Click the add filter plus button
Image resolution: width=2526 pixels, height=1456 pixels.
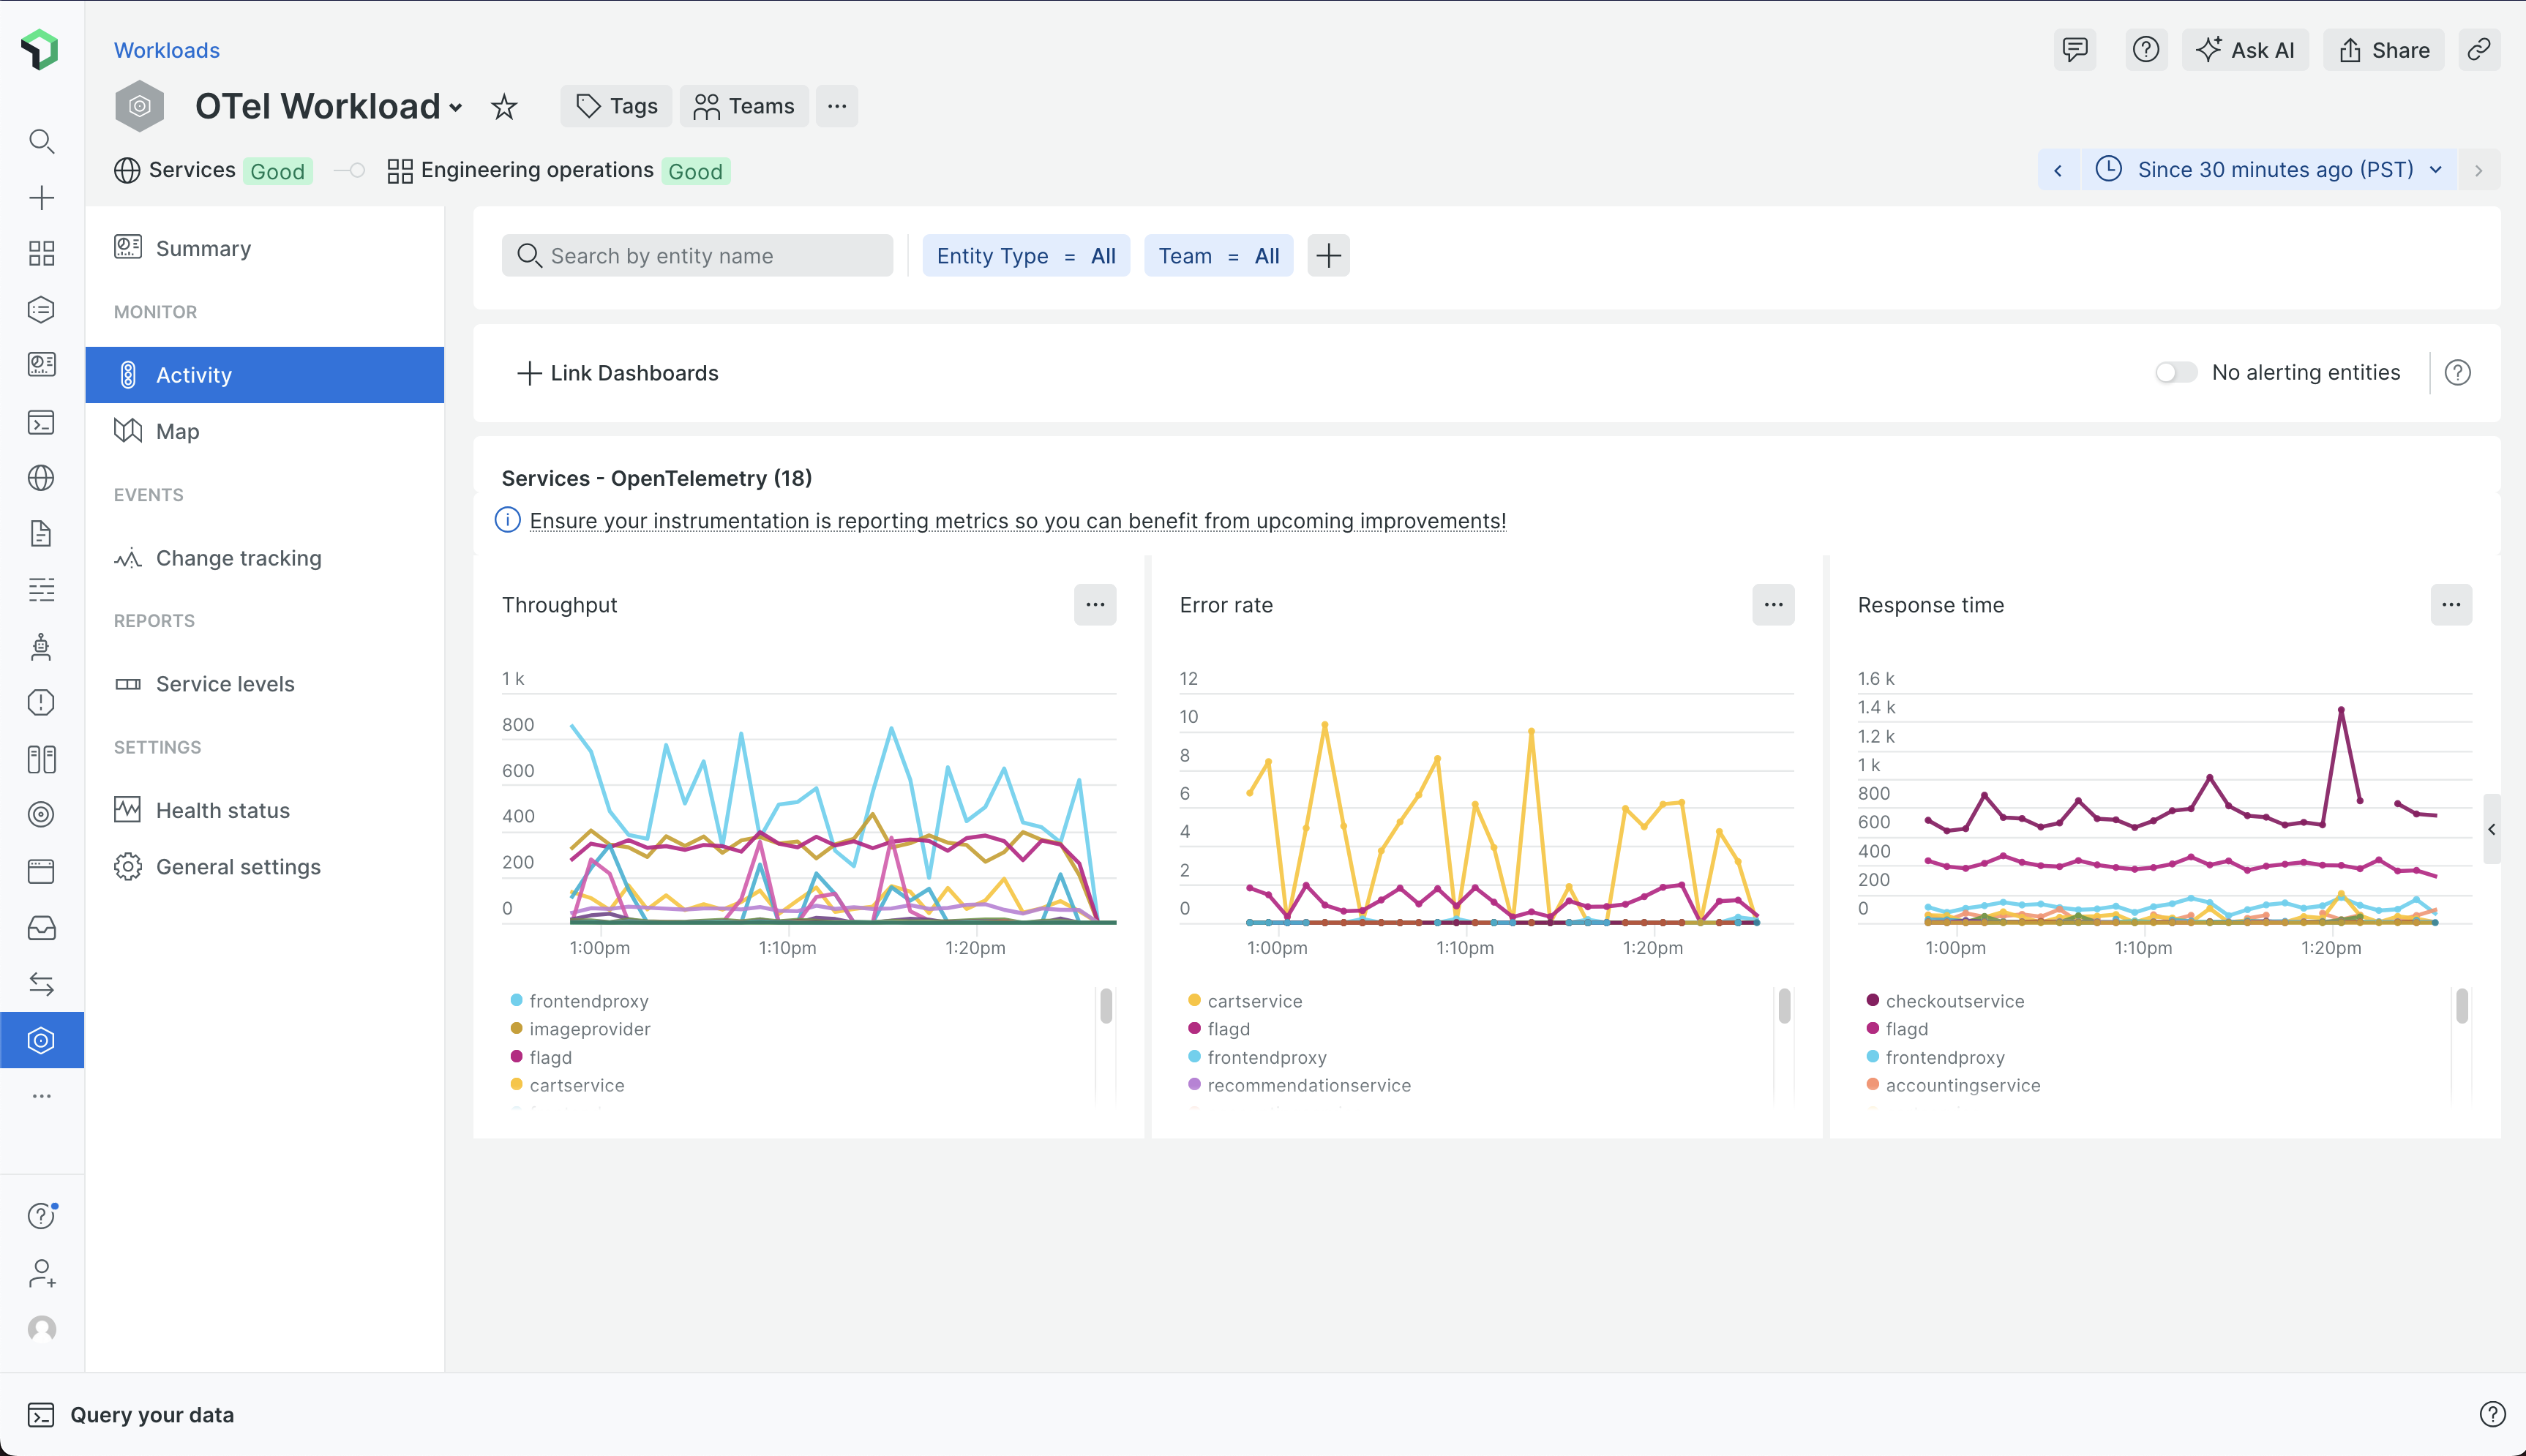(1329, 255)
